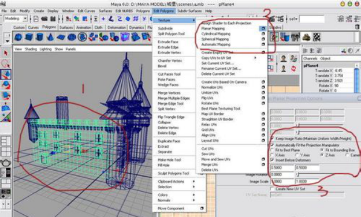Click the polygon cylinder shelf icon
This screenshot has height=217, width=361.
click(x=40, y=37)
